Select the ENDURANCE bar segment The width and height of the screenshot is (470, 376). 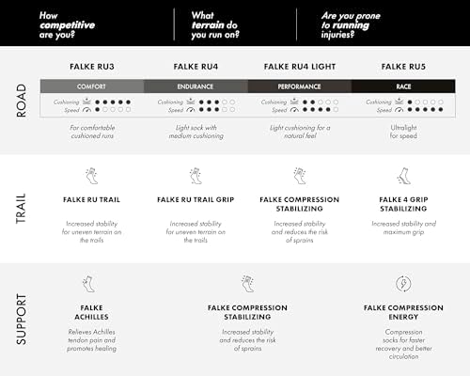tap(196, 86)
